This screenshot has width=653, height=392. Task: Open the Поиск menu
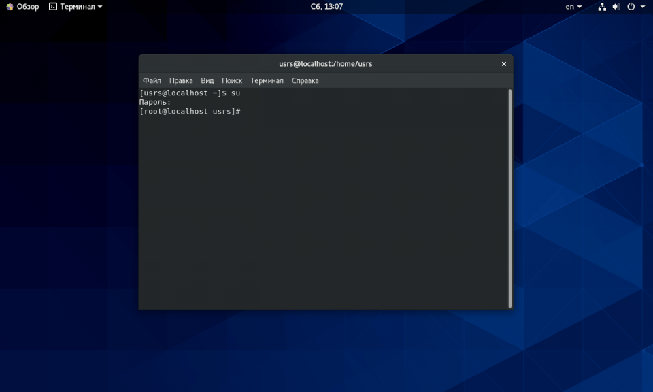coord(232,80)
